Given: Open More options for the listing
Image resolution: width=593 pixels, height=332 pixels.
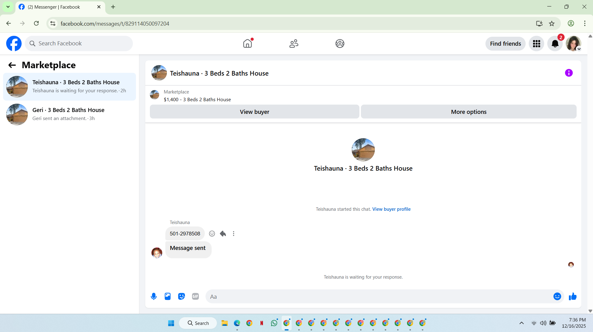Looking at the screenshot, I should click(468, 112).
